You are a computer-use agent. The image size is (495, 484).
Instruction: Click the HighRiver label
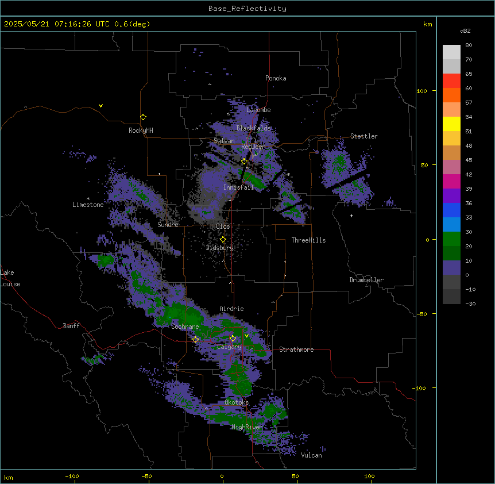coord(247,427)
